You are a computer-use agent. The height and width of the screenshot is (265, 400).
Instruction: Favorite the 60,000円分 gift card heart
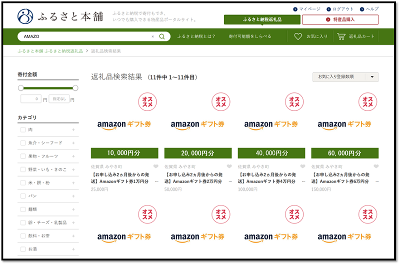[x=376, y=166]
